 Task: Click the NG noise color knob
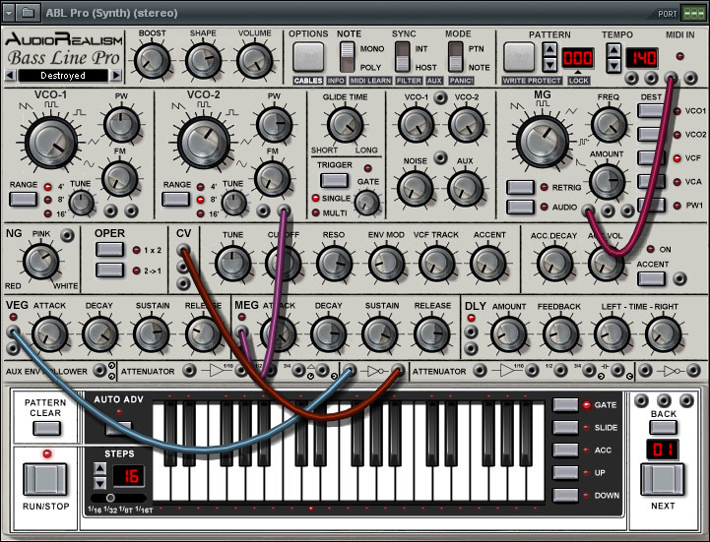[x=40, y=261]
